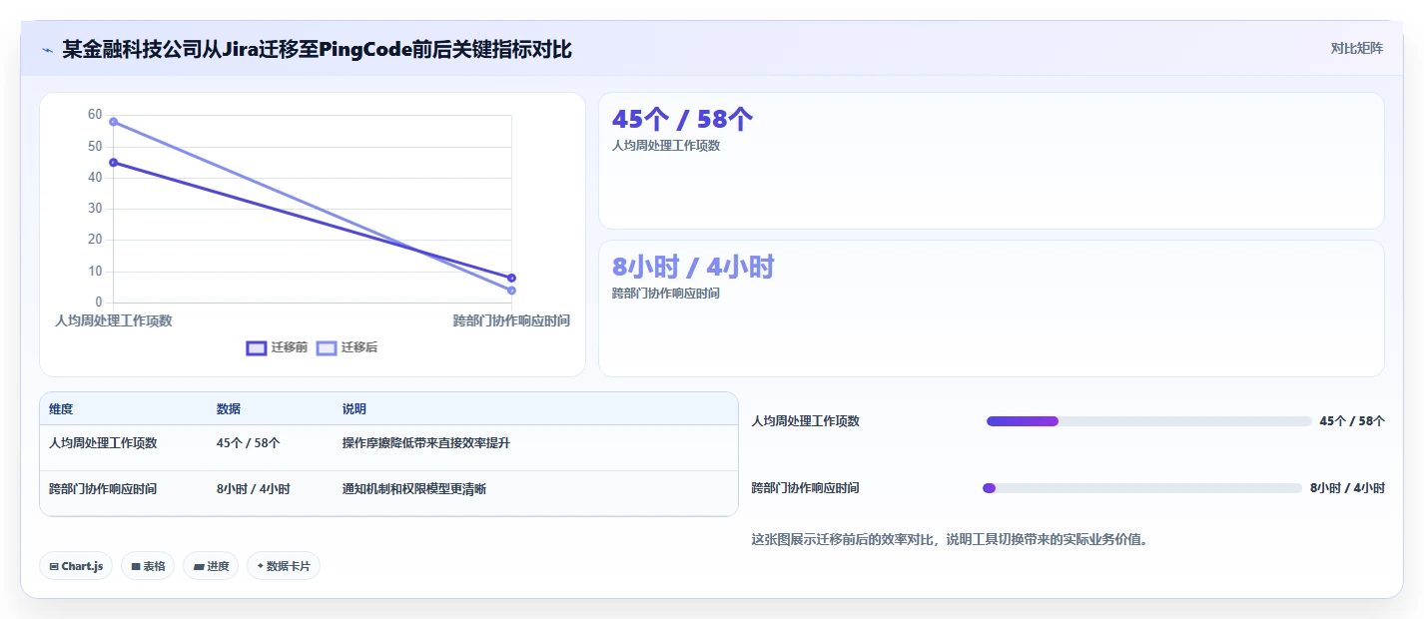Click the 说明 table column header
Image resolution: width=1424 pixels, height=619 pixels.
[x=355, y=409]
